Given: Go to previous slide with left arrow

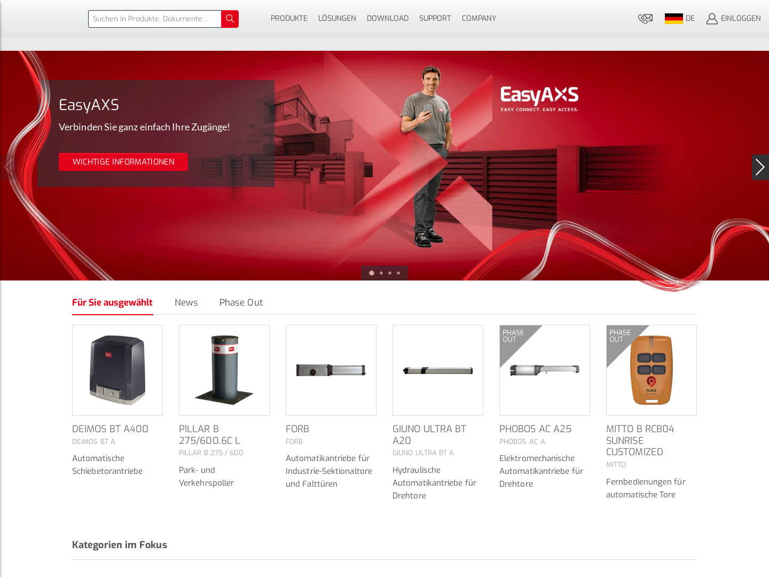Looking at the screenshot, I should pyautogui.click(x=9, y=167).
